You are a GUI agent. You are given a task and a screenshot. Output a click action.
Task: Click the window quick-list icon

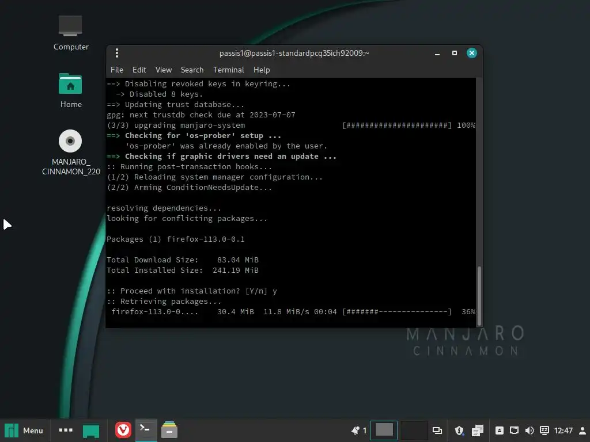[x=437, y=430]
